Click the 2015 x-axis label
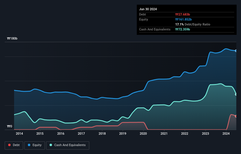Image resolution: width=241 pixels, height=154 pixels. click(40, 134)
